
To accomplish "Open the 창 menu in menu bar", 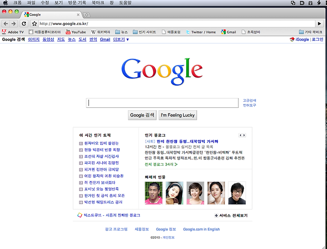I will pyautogui.click(x=112, y=3).
